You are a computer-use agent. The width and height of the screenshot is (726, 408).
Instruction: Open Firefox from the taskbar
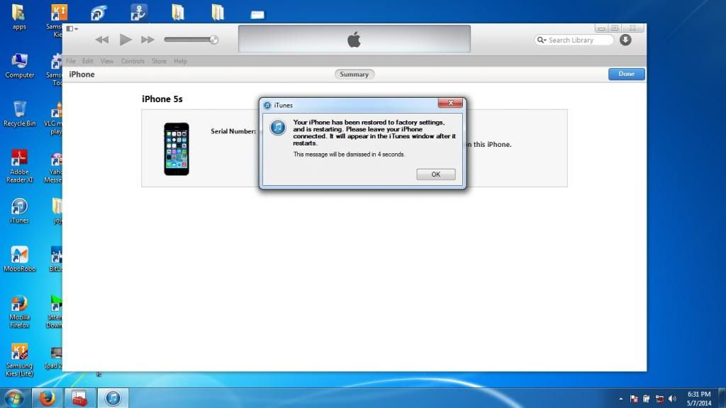47,398
